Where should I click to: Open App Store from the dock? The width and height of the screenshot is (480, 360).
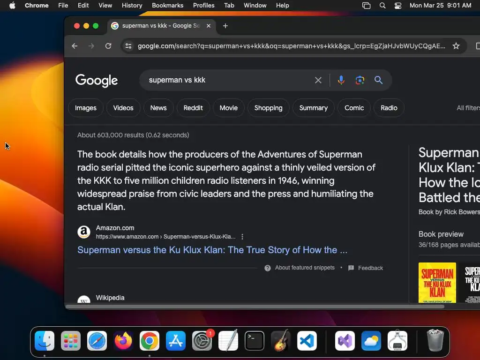[176, 341]
